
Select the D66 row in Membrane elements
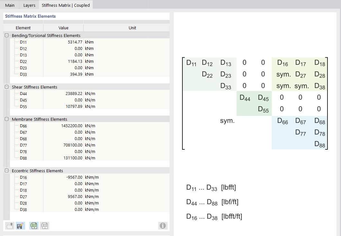23,126
